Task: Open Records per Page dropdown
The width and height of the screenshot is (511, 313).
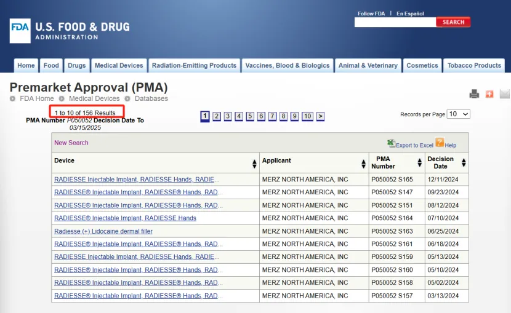Action: pos(458,114)
